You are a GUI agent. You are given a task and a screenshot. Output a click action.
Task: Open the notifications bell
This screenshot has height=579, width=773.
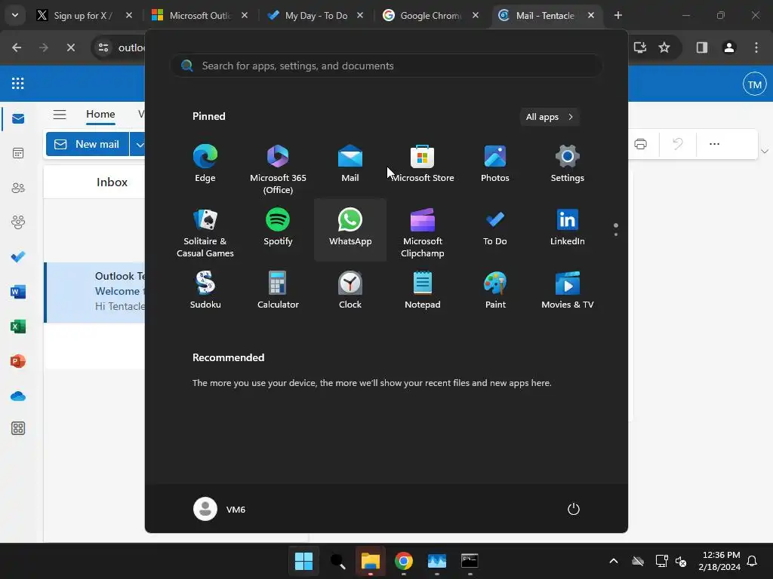pyautogui.click(x=753, y=561)
